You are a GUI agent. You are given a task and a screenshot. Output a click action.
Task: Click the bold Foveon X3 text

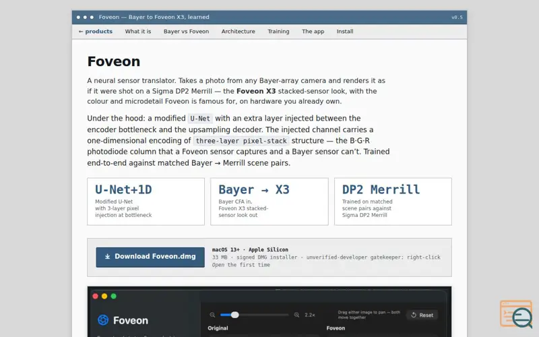point(256,91)
